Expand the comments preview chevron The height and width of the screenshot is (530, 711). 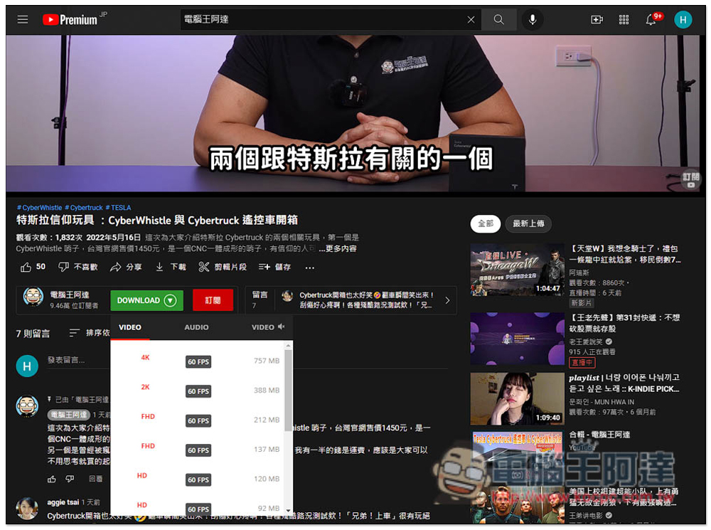click(x=447, y=300)
